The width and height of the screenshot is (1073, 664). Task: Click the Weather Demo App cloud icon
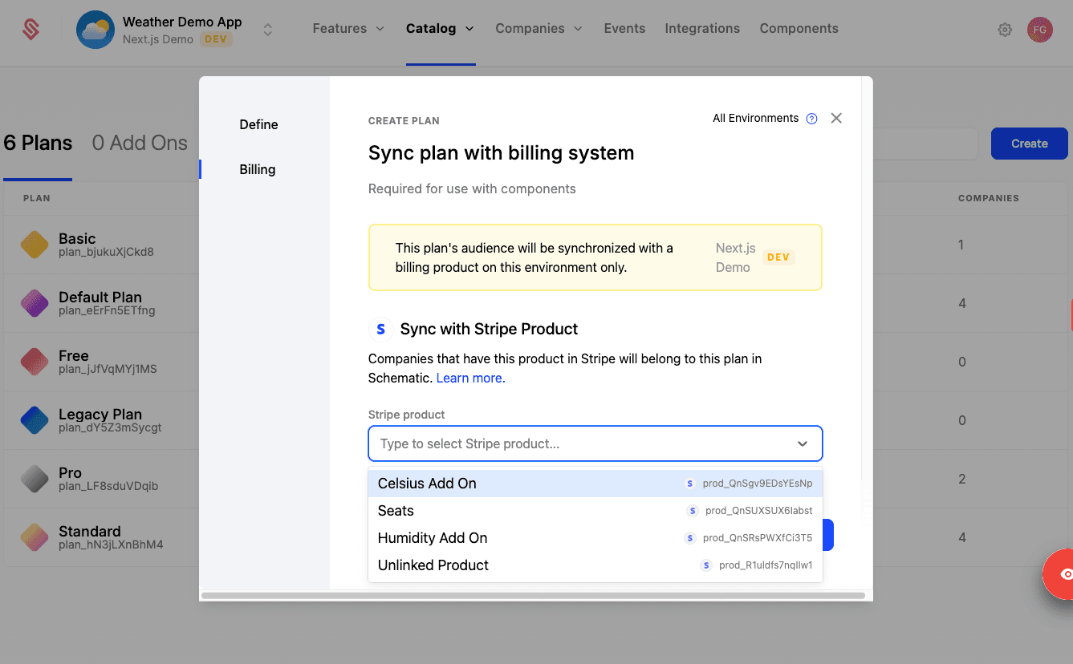click(x=96, y=30)
